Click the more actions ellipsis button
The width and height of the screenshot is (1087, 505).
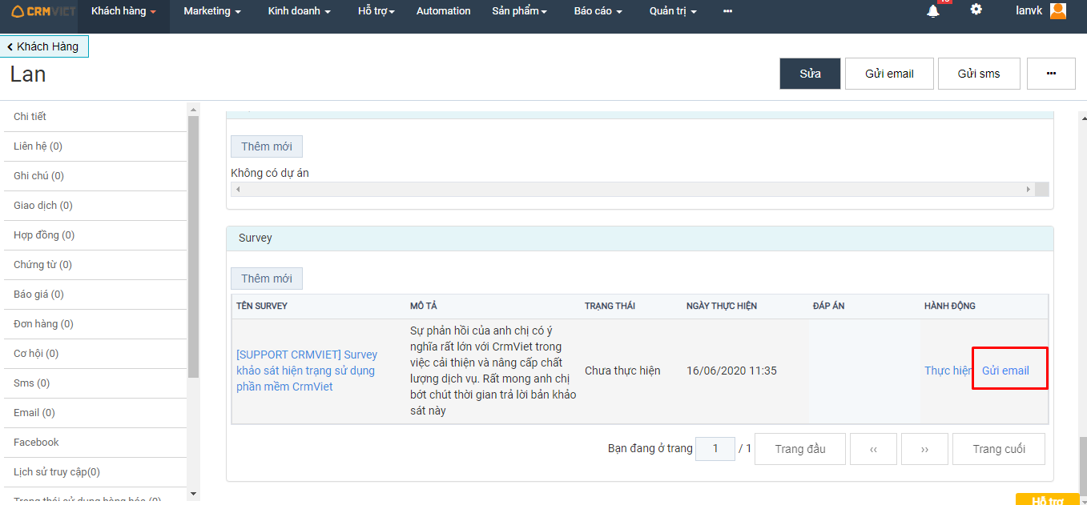pos(1051,74)
